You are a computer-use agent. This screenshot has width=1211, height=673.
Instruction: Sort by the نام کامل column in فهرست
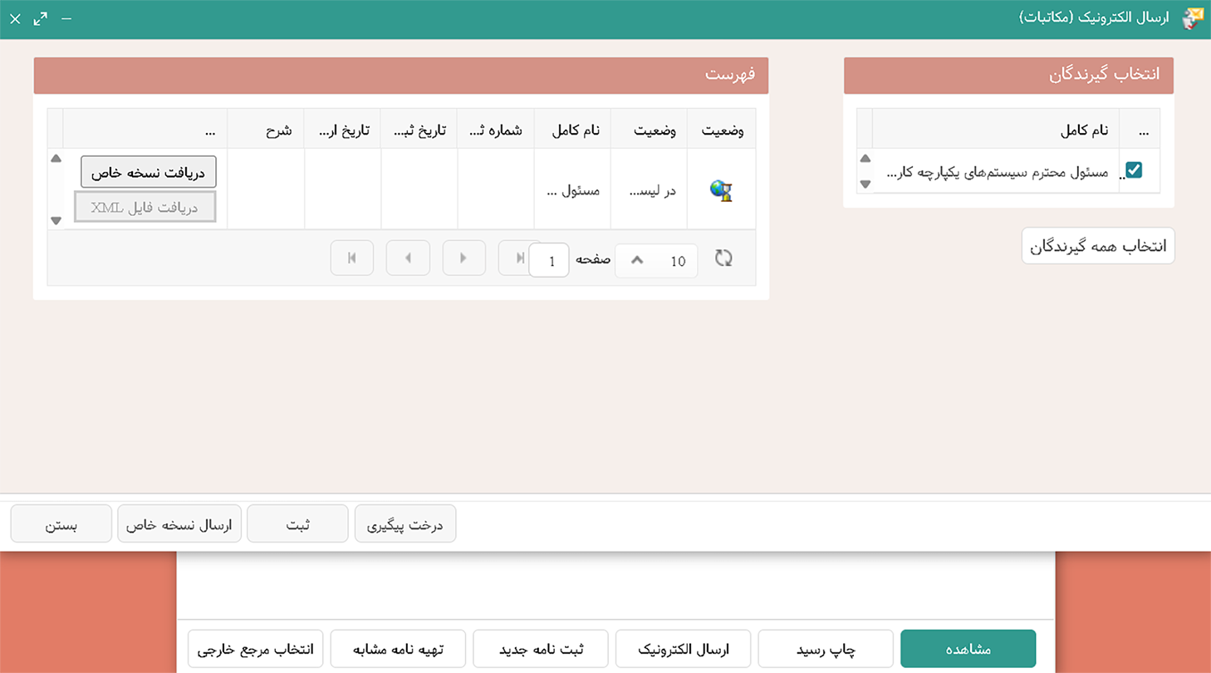572,130
